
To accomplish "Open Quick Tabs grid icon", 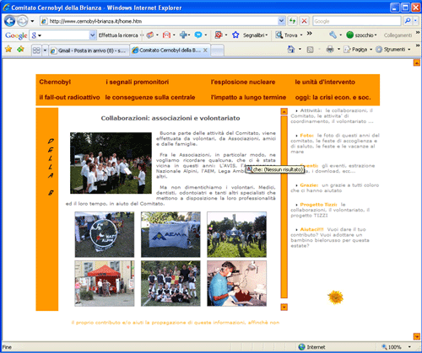I will [36, 51].
